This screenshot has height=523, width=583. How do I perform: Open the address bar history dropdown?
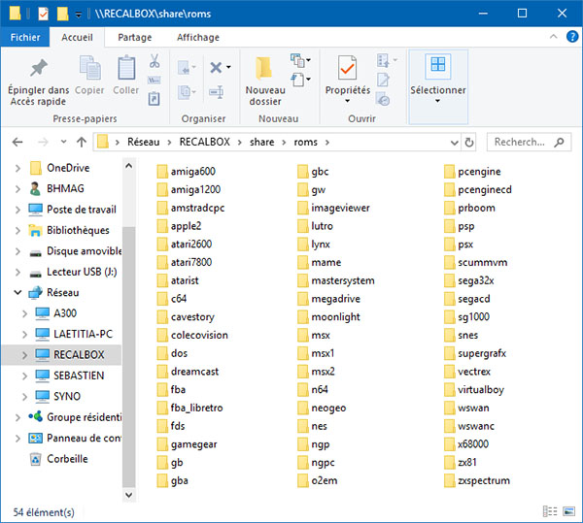coord(455,143)
